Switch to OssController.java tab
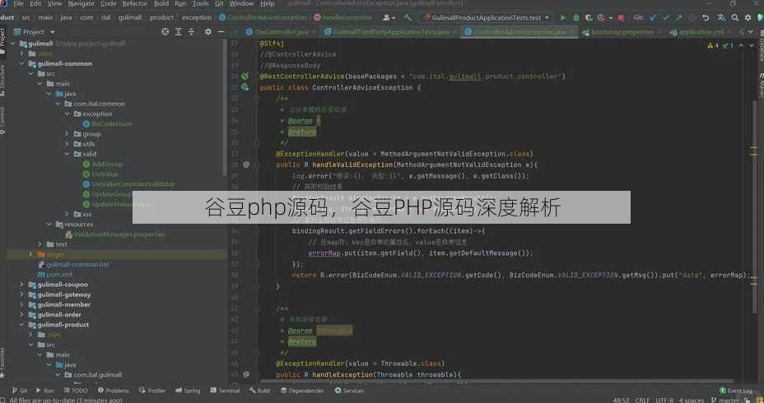The image size is (764, 403). point(281,31)
